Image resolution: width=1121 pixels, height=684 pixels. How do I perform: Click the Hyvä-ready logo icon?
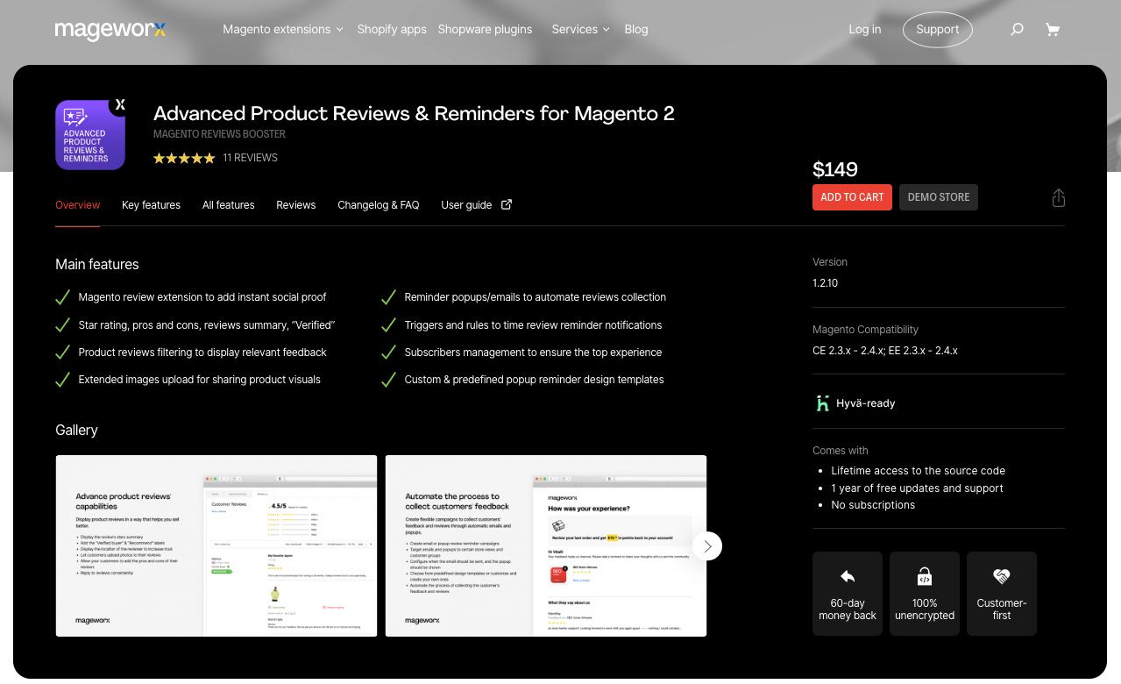coord(822,403)
